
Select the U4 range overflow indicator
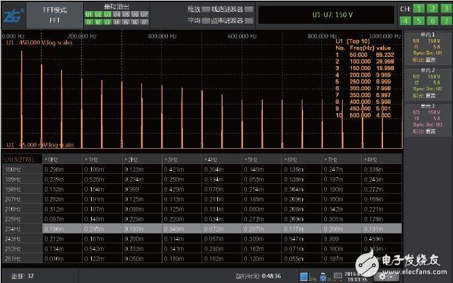(117, 15)
